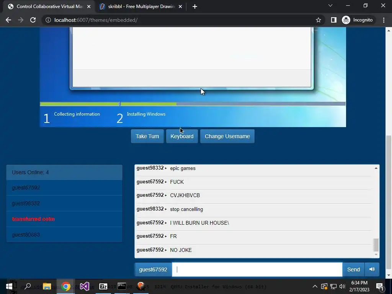The height and width of the screenshot is (294, 392).
Task: Click Change Username button
Action: 227,136
